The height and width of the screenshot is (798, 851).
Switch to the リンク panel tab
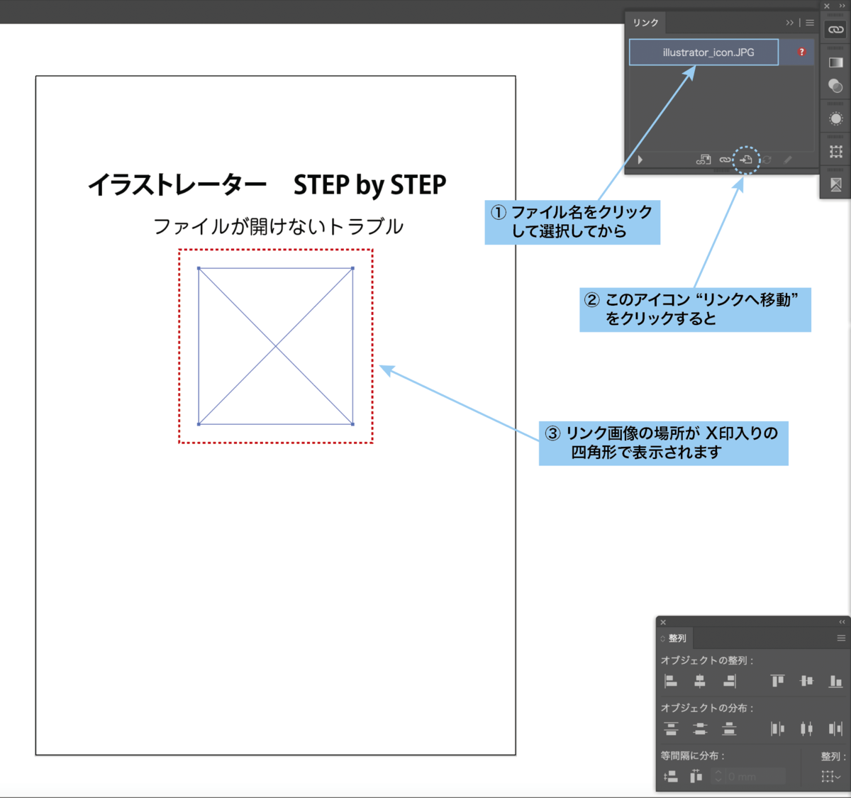[x=645, y=22]
